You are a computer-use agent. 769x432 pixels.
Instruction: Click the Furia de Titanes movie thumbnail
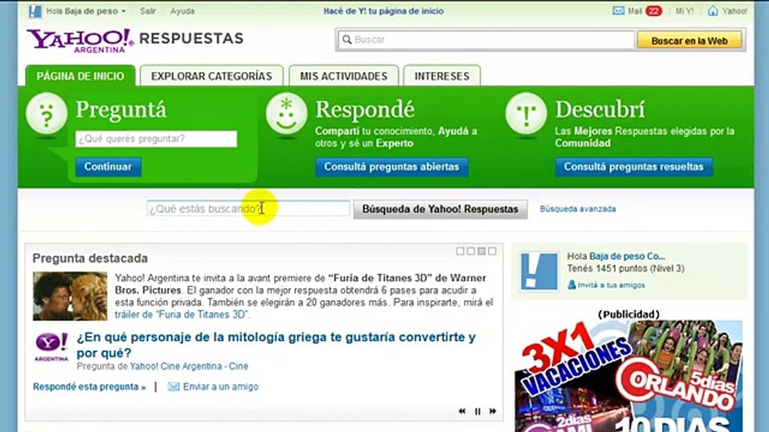tap(70, 296)
